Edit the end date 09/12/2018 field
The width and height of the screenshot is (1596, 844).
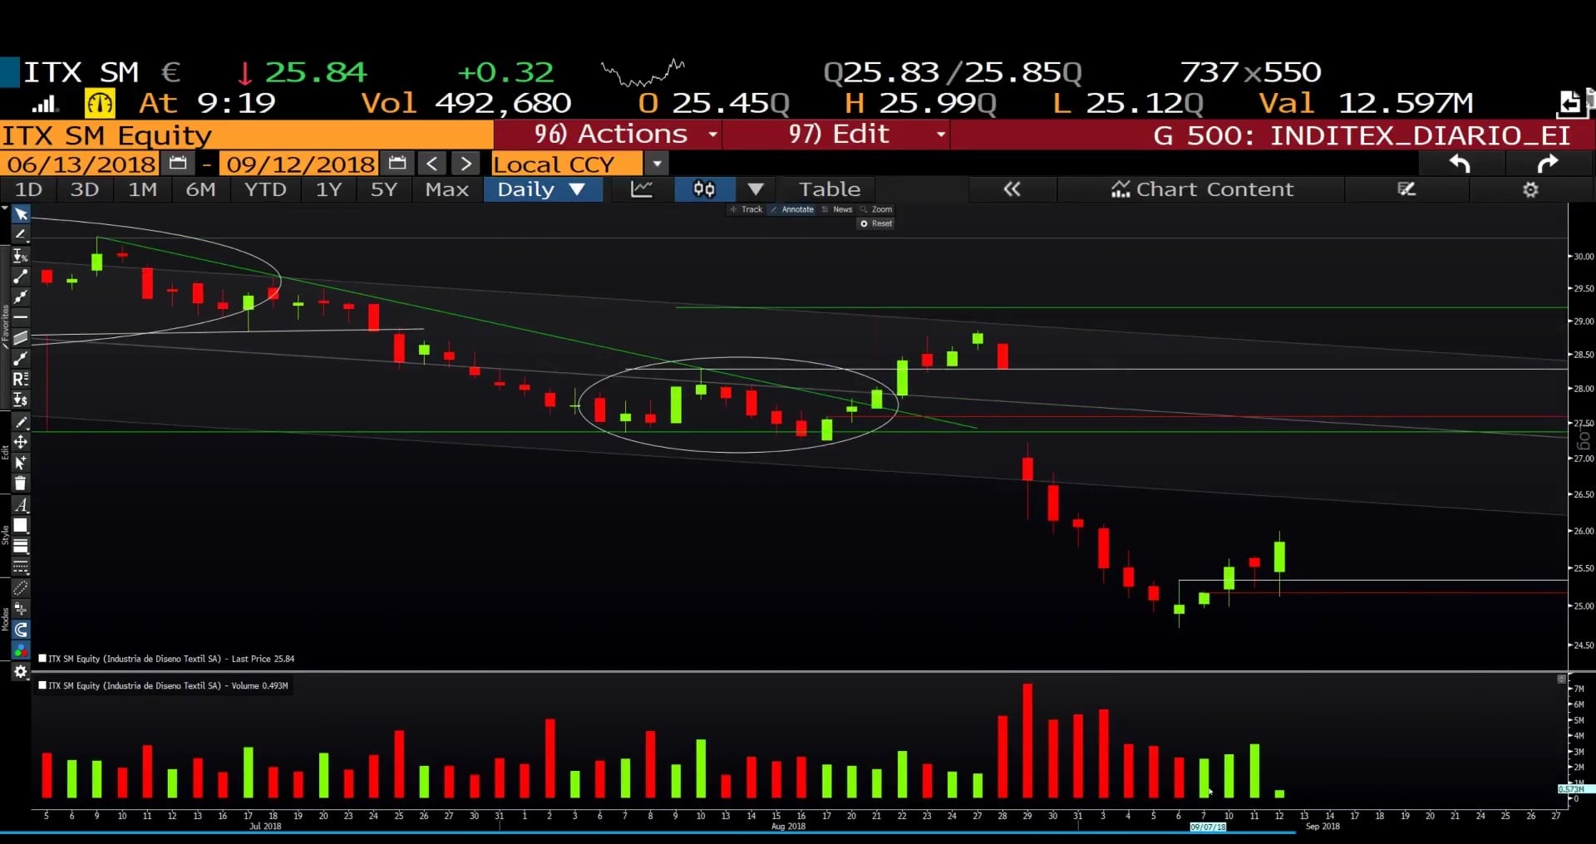point(300,164)
